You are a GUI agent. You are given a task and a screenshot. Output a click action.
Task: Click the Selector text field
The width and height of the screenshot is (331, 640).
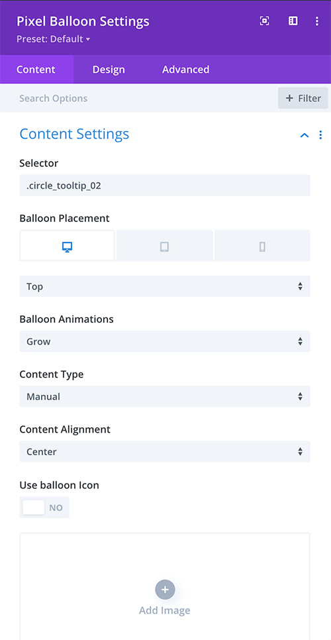165,186
